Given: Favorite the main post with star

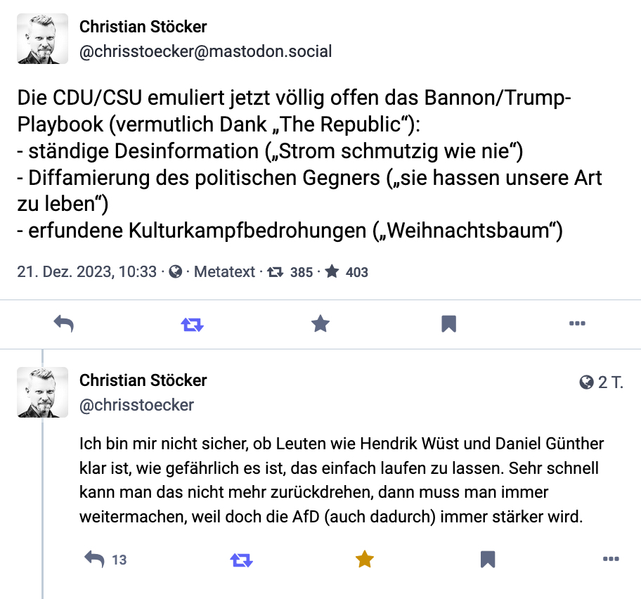Looking at the screenshot, I should pyautogui.click(x=320, y=323).
